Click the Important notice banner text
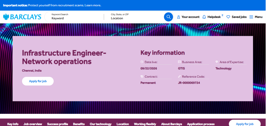This screenshot has width=266, height=126. point(15,5)
